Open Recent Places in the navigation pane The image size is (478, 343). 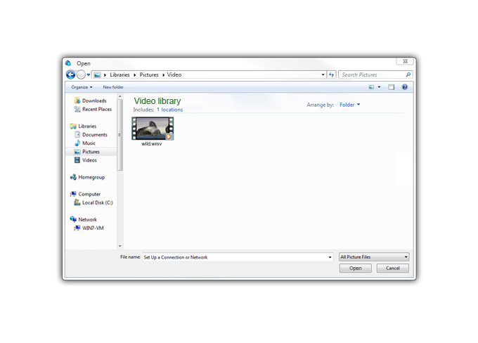(93, 109)
